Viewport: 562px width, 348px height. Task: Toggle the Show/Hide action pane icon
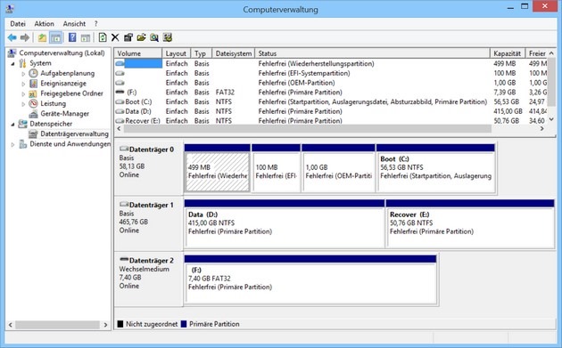click(86, 37)
